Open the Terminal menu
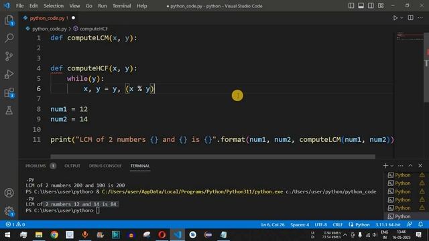The height and width of the screenshot is (241, 429). (x=121, y=6)
